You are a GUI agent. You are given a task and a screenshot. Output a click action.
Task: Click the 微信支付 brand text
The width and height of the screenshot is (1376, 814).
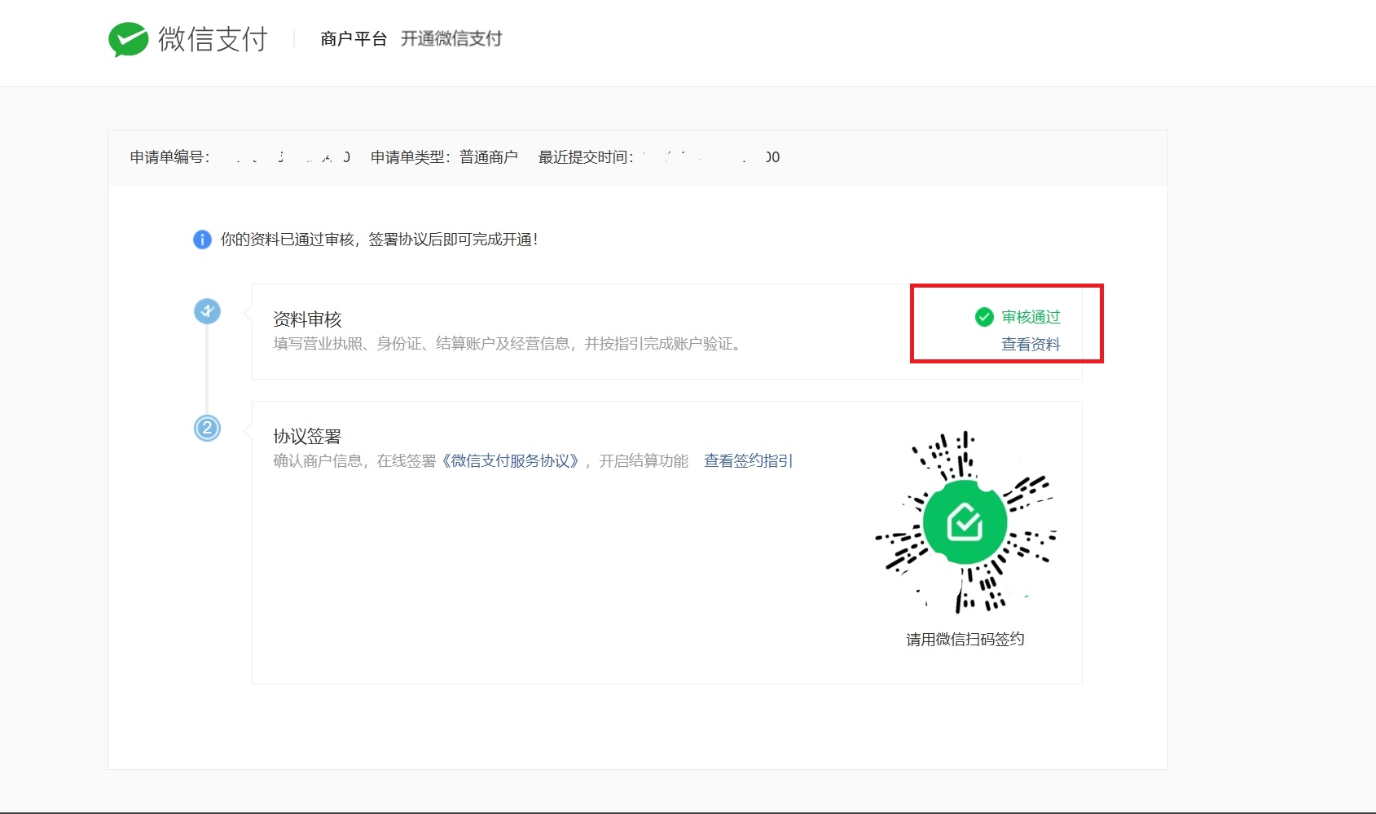213,39
